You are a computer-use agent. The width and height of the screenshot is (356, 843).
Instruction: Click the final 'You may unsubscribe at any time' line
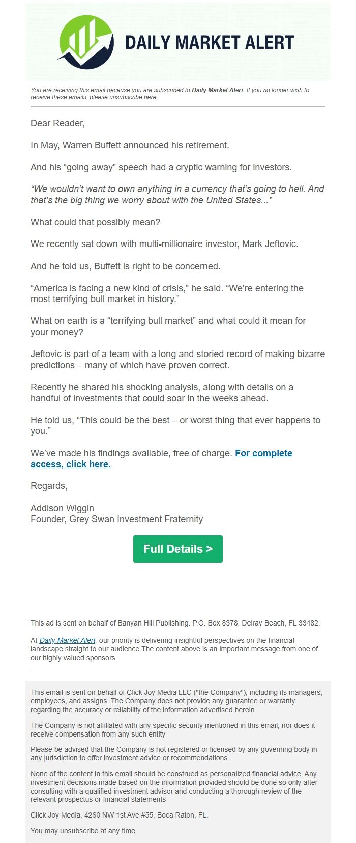point(83,830)
